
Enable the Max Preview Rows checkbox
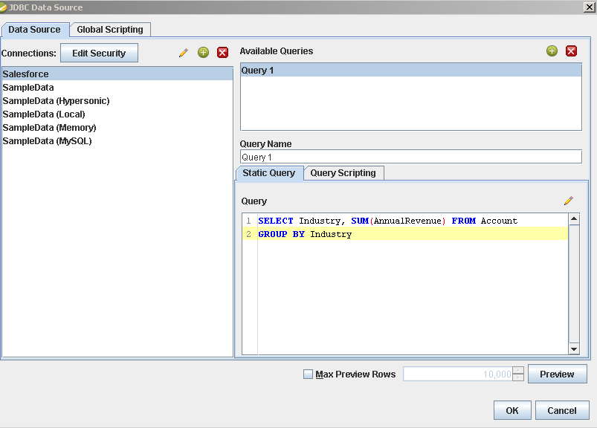click(309, 374)
